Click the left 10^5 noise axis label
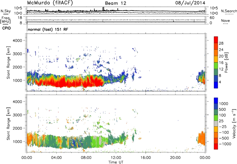 [x=18, y=8]
